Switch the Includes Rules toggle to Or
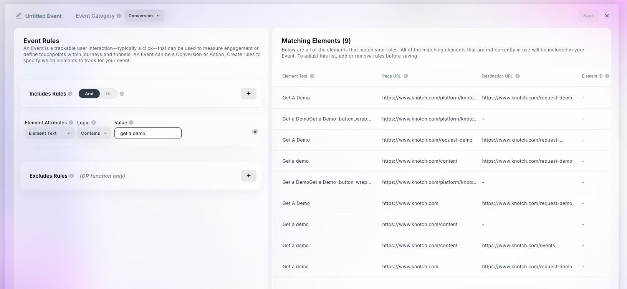The width and height of the screenshot is (627, 289). click(x=108, y=94)
